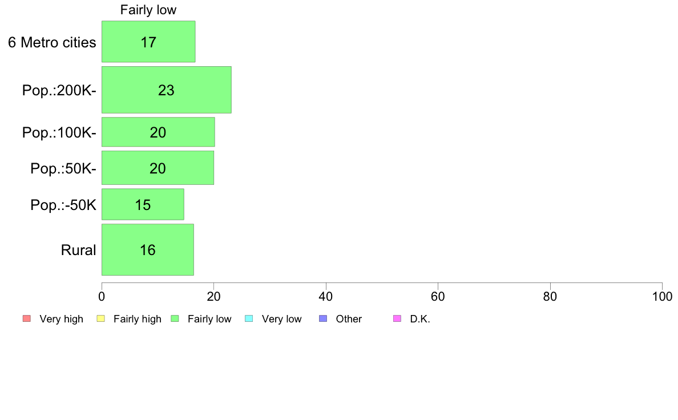The image size is (678, 420).
Task: Click the Very low legend text
Action: (281, 319)
